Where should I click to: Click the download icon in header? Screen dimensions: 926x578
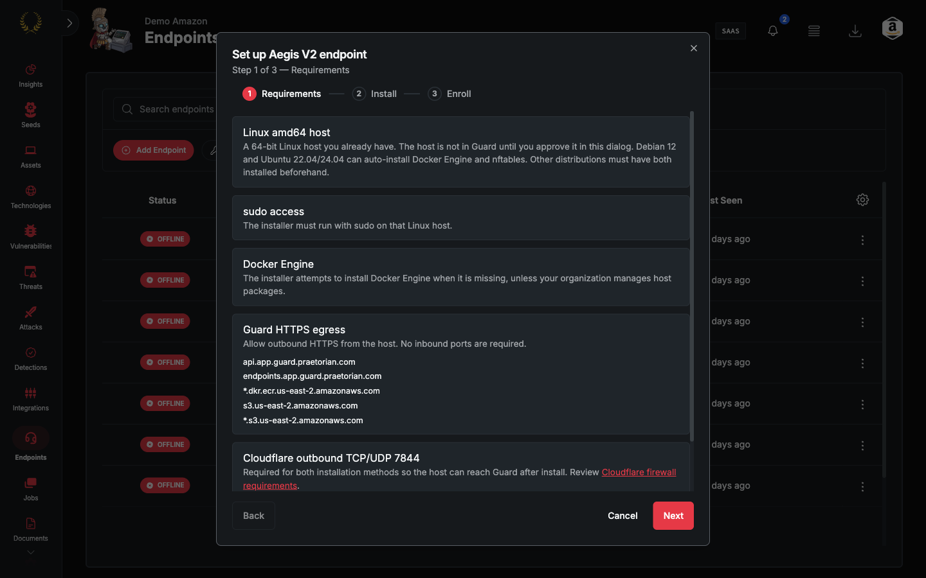pyautogui.click(x=855, y=31)
